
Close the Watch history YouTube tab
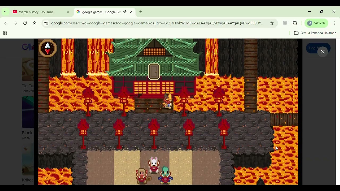pos(68,12)
